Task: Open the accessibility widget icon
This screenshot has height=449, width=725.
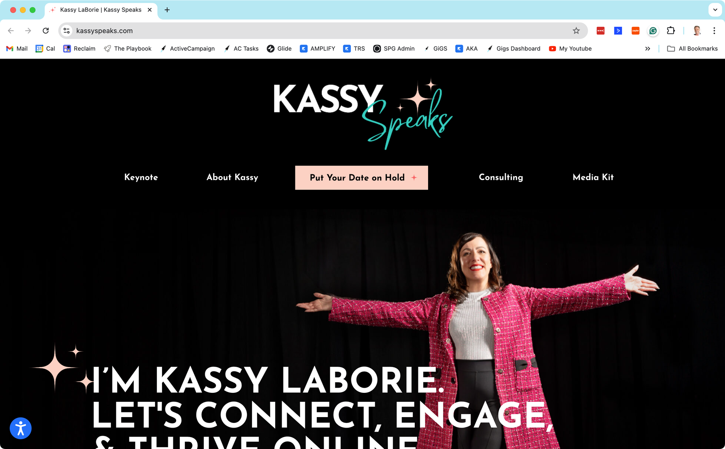Action: click(x=21, y=428)
